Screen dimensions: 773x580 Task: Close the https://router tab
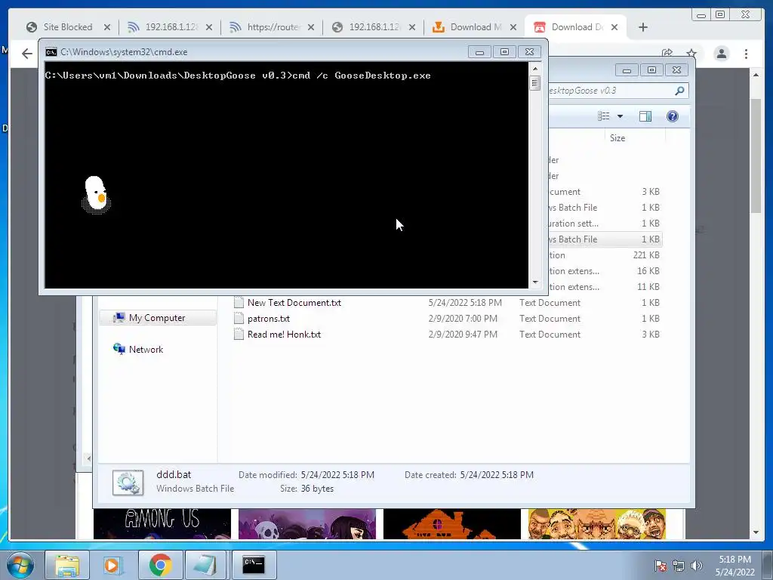pyautogui.click(x=310, y=27)
